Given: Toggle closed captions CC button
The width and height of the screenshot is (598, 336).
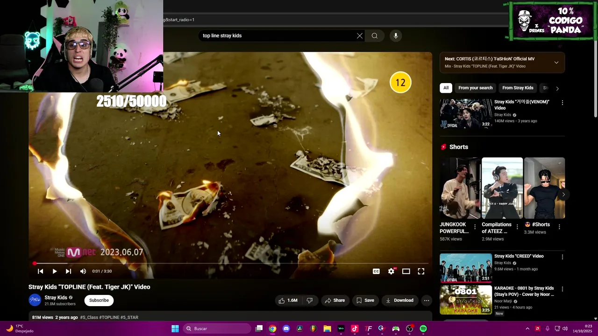Looking at the screenshot, I should tap(376, 271).
